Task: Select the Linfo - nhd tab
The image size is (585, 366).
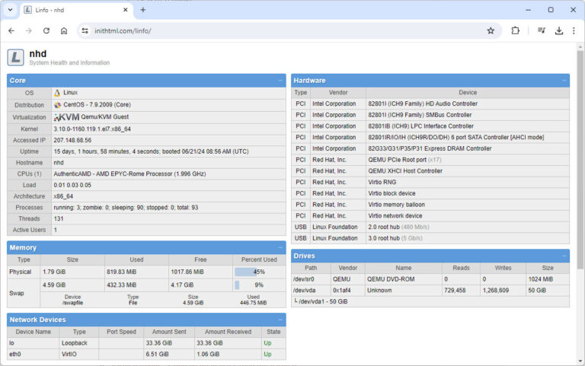Action: (76, 11)
